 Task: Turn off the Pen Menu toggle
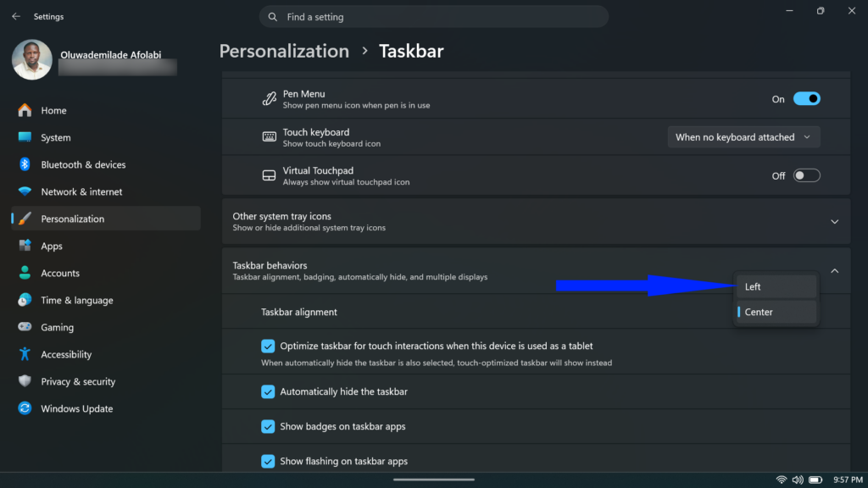807,99
